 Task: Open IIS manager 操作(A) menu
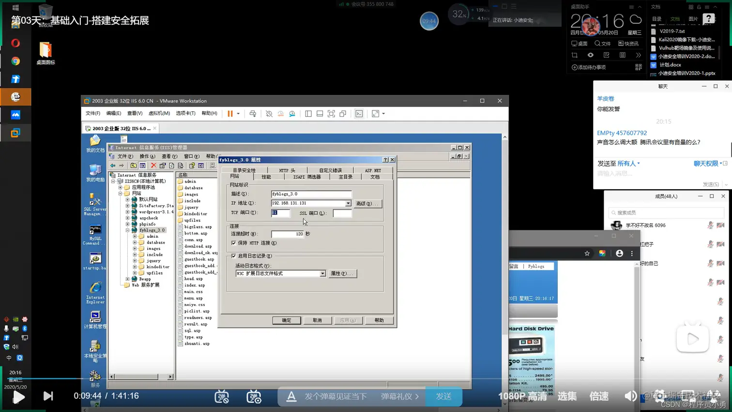[x=147, y=156]
